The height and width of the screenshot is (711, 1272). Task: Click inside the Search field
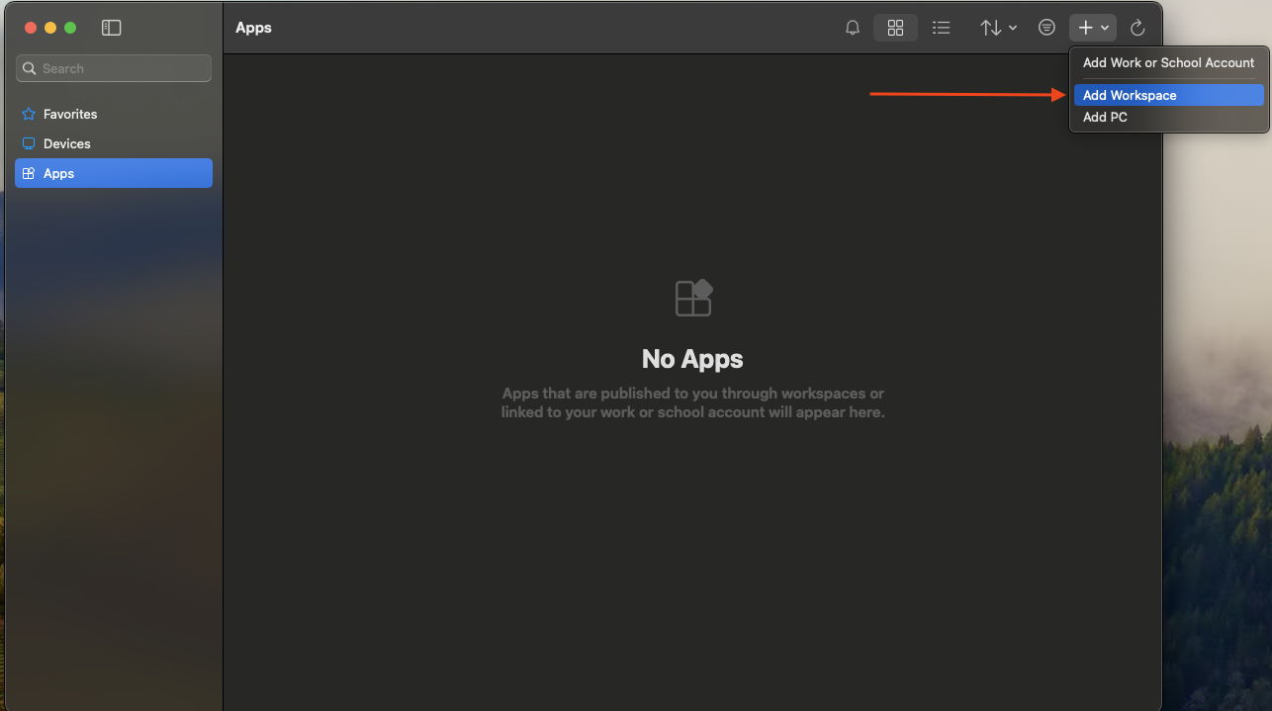(113, 67)
